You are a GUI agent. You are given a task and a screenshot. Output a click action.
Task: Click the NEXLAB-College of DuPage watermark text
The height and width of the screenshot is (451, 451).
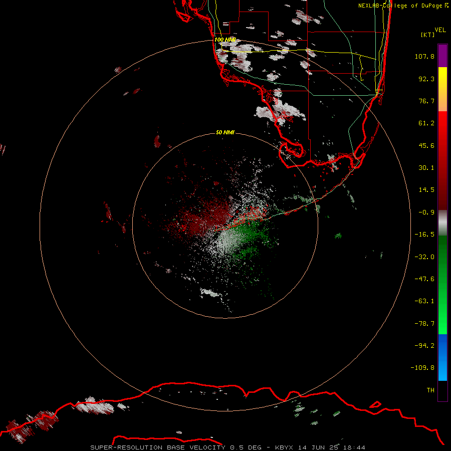tap(403, 6)
